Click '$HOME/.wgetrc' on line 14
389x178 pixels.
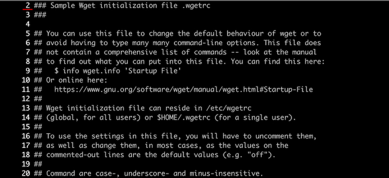183,118
